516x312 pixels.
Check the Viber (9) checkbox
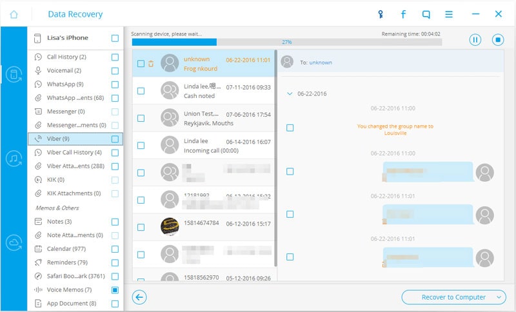click(x=115, y=139)
